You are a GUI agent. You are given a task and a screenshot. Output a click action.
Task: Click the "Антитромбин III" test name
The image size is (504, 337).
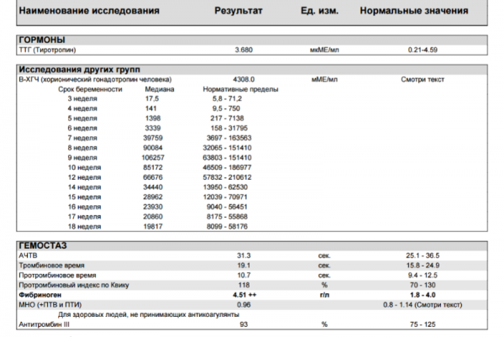46,324
